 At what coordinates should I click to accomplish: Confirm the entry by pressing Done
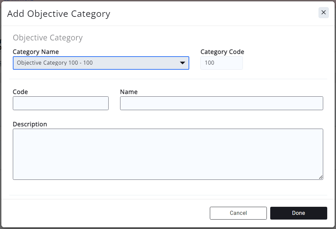point(298,213)
